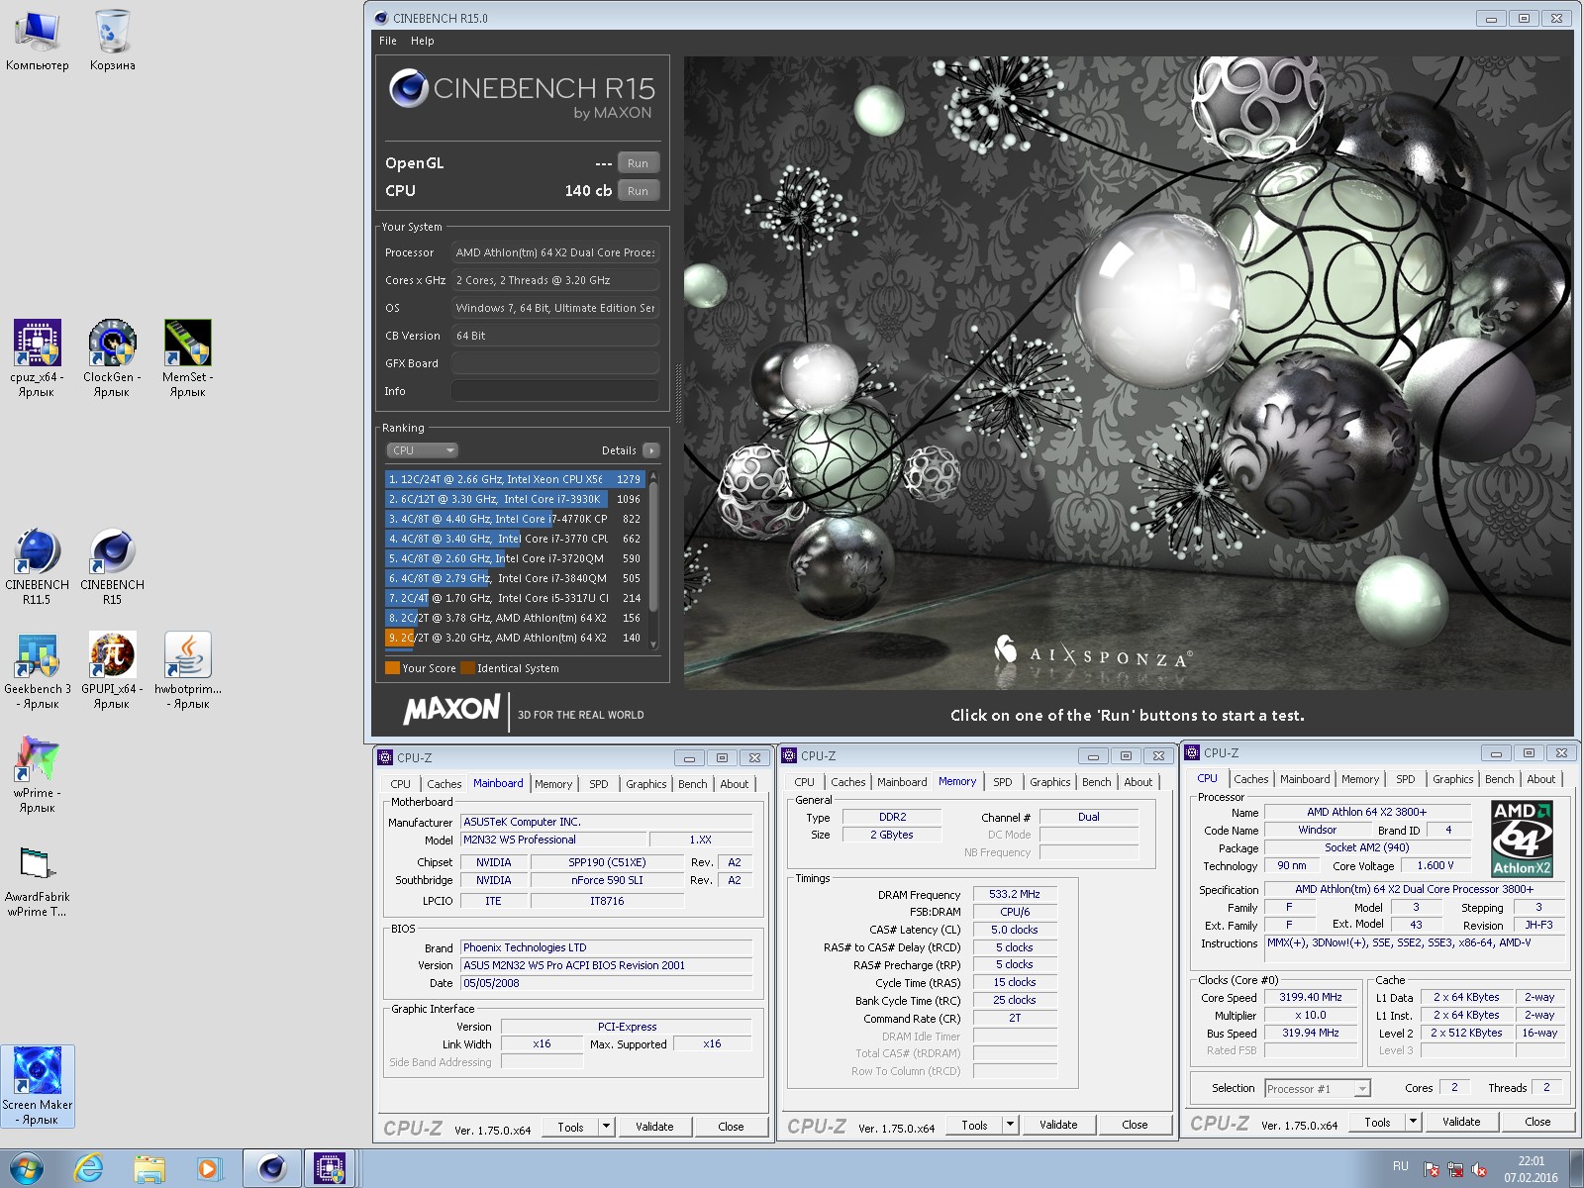
Task: Select the Geekbench 3 shortcut icon
Action: (38, 670)
